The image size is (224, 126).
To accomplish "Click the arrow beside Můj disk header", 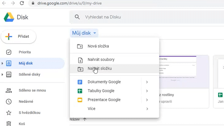I will (95, 33).
